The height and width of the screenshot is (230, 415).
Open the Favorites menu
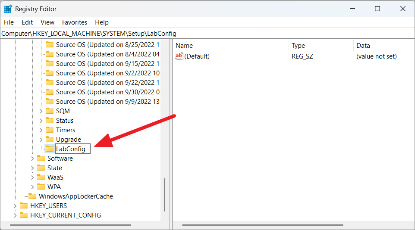75,22
